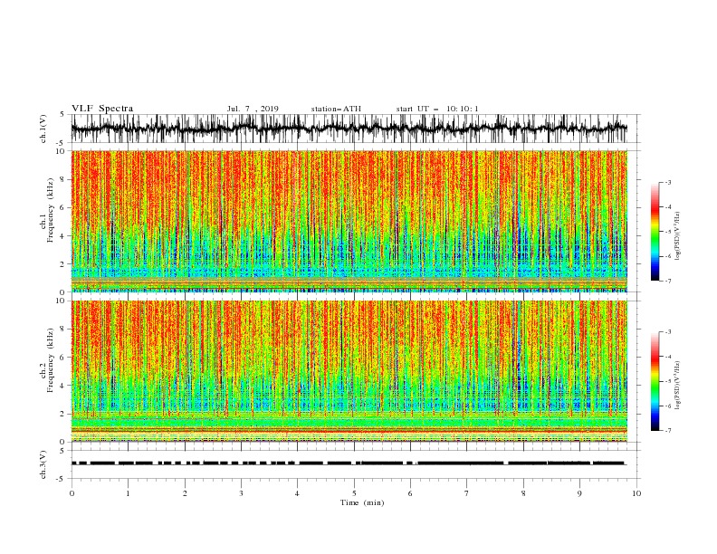Click the "VLF Spectra" plot title

tap(102, 109)
